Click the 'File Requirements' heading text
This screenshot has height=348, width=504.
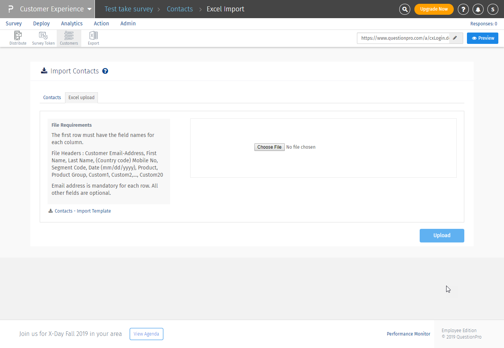pos(71,125)
